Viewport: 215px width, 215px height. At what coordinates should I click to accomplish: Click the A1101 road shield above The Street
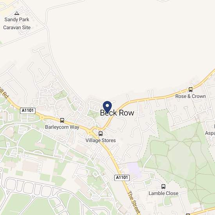(122, 178)
